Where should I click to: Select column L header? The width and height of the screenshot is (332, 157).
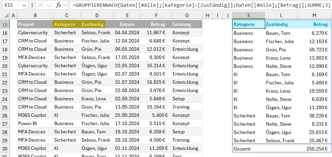pos(281,15)
